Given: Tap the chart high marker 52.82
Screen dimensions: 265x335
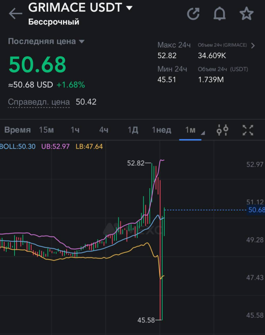Looking at the screenshot, I should [136, 163].
